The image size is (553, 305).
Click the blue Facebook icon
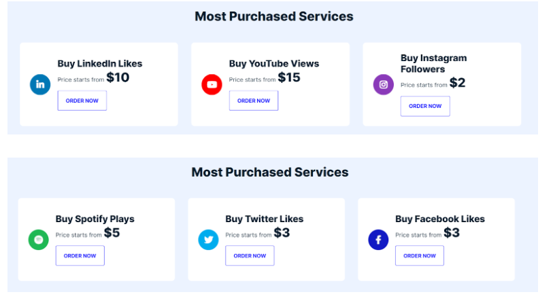[378, 240]
